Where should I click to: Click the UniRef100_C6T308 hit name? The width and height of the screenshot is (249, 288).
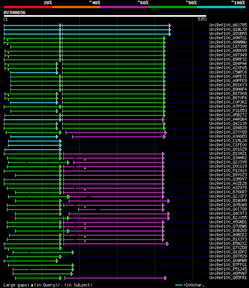(x=228, y=46)
